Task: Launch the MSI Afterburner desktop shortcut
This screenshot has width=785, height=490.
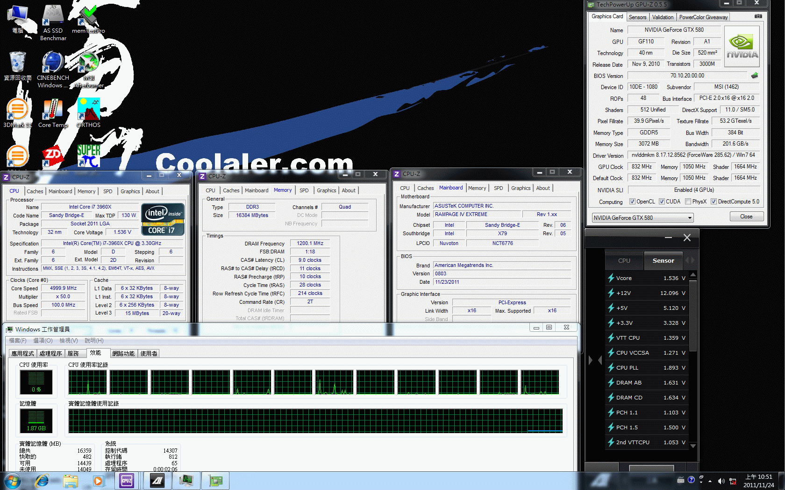Action: (x=89, y=69)
